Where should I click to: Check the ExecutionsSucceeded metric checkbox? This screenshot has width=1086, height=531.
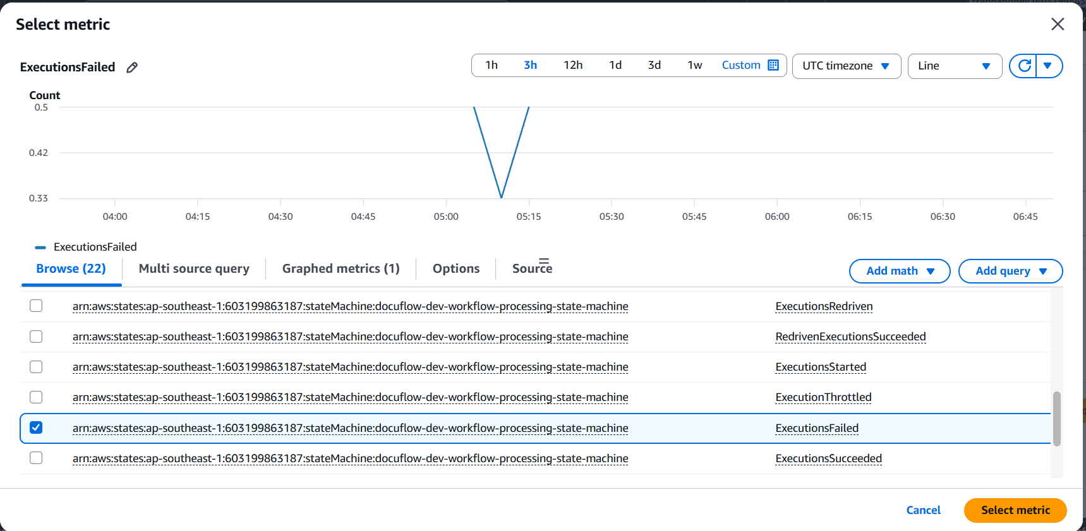pyautogui.click(x=36, y=458)
